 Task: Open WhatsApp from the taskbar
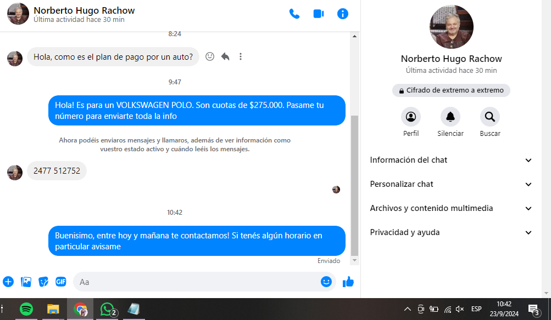click(108, 309)
